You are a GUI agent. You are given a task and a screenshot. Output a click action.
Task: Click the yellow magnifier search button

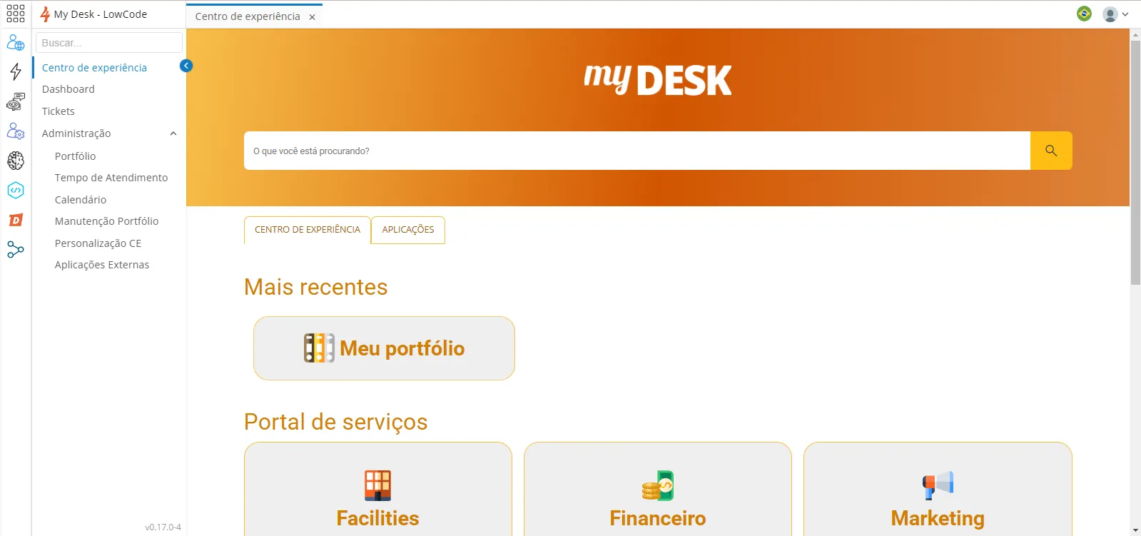[1051, 151]
